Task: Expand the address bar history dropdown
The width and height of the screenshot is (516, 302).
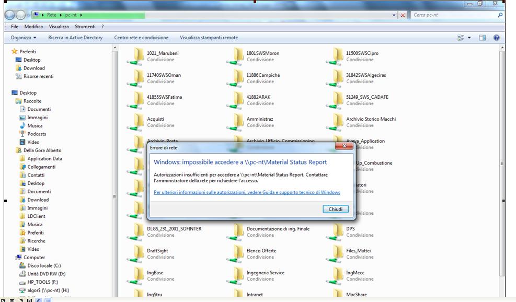Action: click(394, 15)
